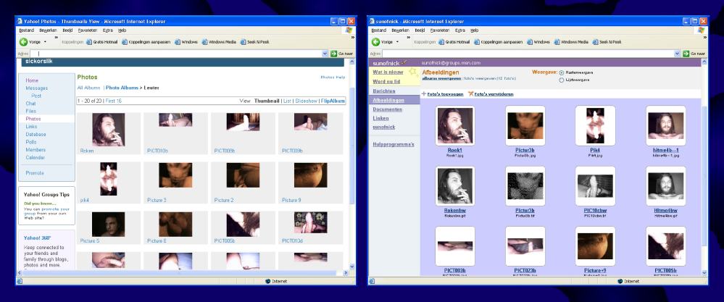
Task: Open Hulpprogramma's in sunofnick sidebar
Action: click(394, 145)
